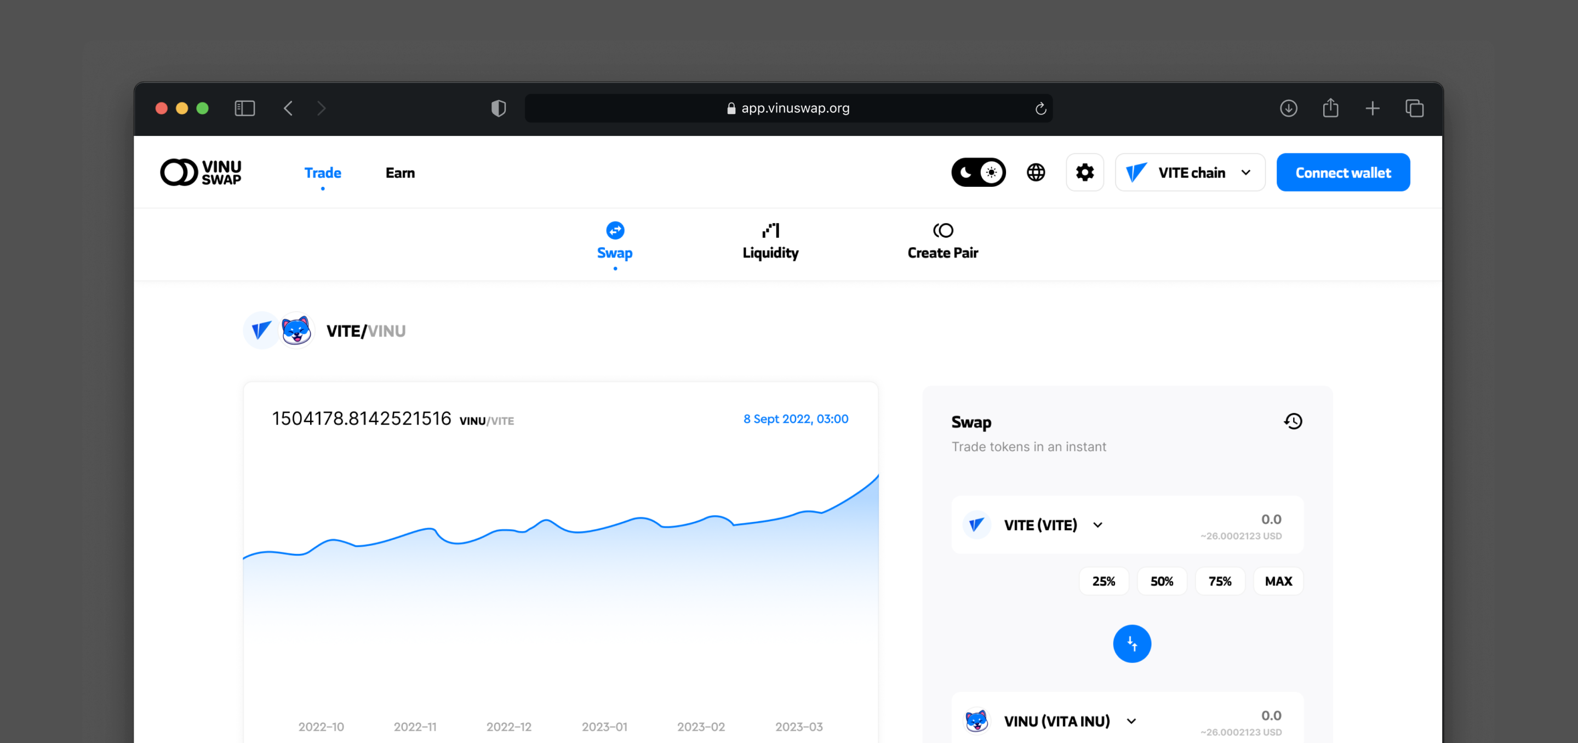
Task: Switch to the Create Pair tab
Action: pos(942,242)
